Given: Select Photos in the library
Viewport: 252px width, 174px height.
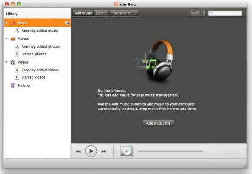Looking at the screenshot, I should click(x=23, y=39).
